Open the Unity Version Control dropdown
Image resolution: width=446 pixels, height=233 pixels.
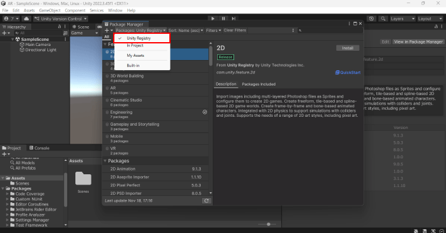tap(60, 19)
